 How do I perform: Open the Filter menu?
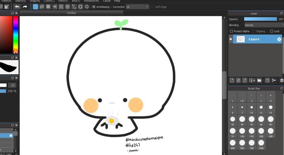(6, 1)
